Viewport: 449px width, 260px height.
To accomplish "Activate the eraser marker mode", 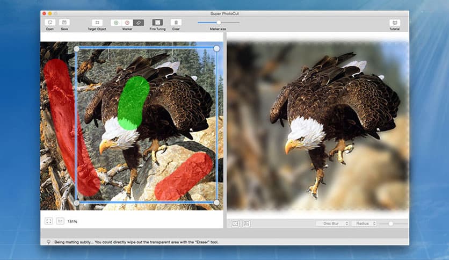I will click(x=139, y=23).
